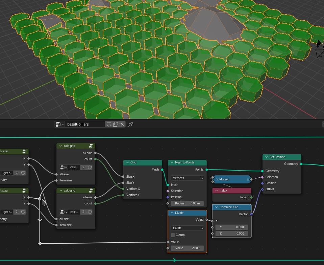Open the node tree browse dropdown beside basalt-pillars
Viewport: 324px width, 265px height.
tap(59, 124)
